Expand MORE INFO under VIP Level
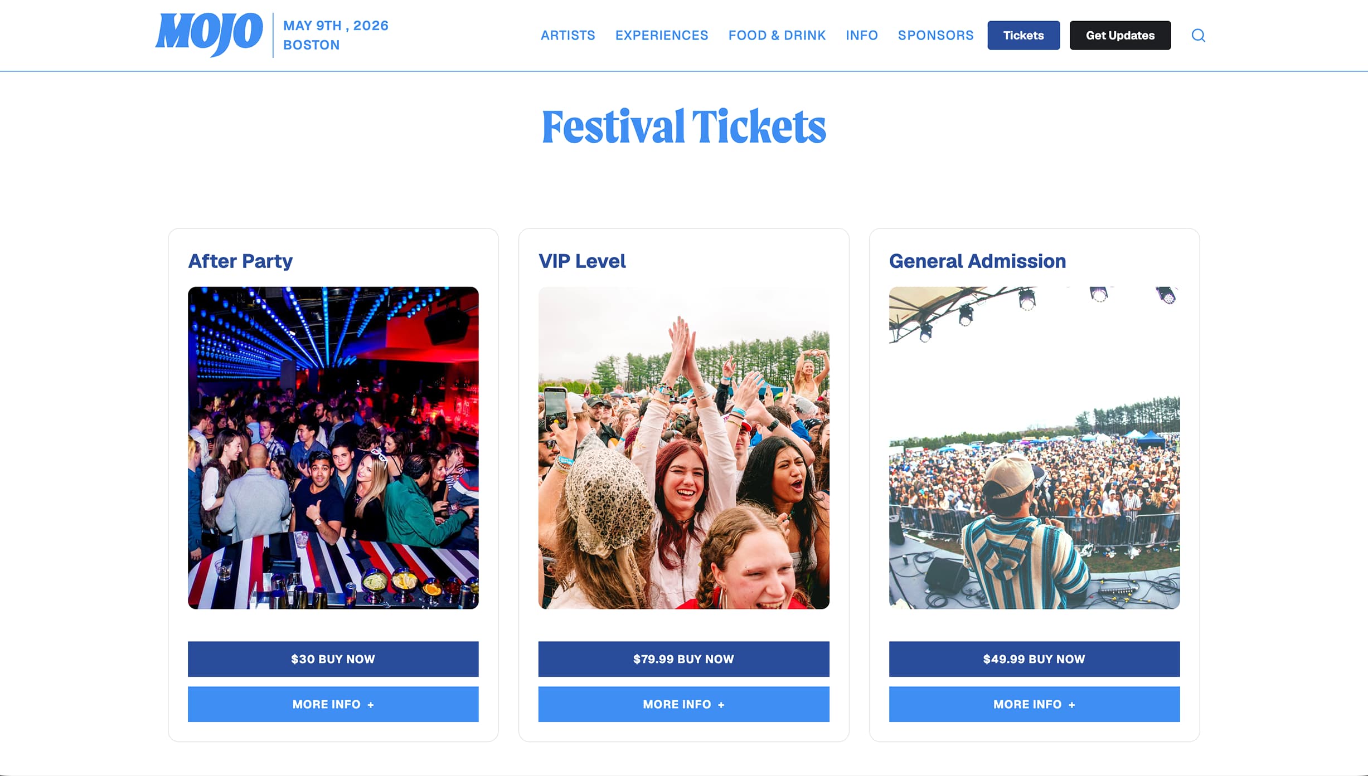 (683, 704)
